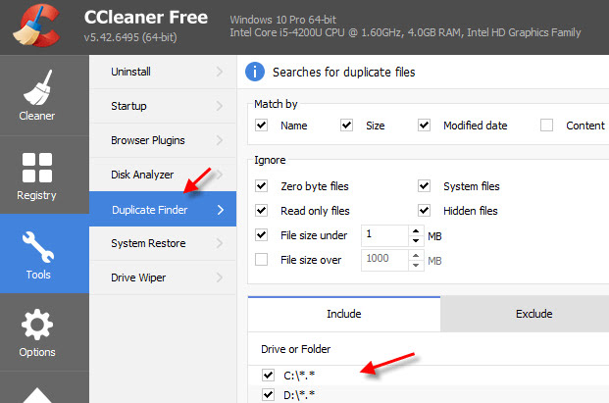Toggle Read only files checkbox
This screenshot has width=609, height=403.
coord(262,211)
